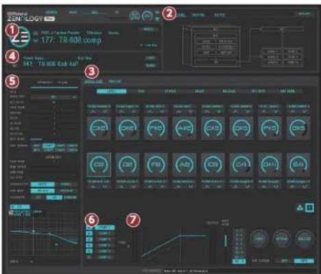Select the last pad in the top pad row

point(298,128)
